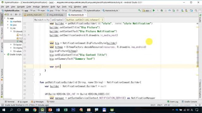The width and height of the screenshot is (202, 113).
Task: Click the softcampus path breadcrumb
Action: [x=75, y=10]
